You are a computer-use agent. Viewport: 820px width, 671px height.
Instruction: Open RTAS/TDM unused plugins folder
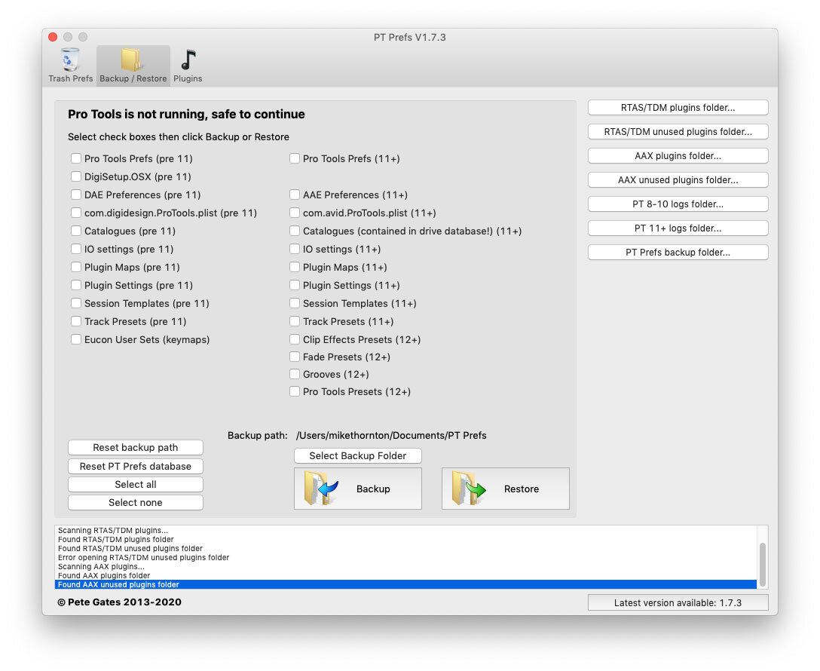click(678, 131)
